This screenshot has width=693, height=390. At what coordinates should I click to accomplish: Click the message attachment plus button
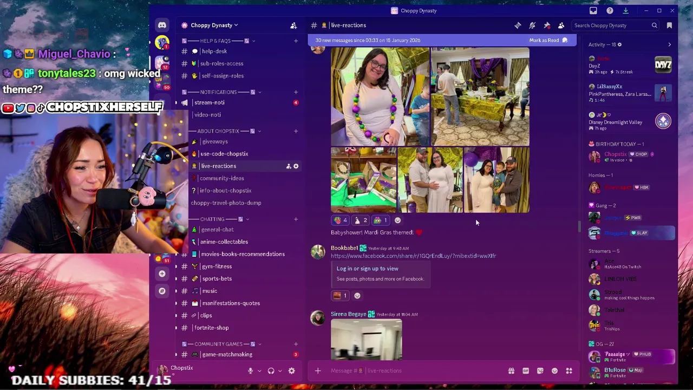[x=318, y=371]
